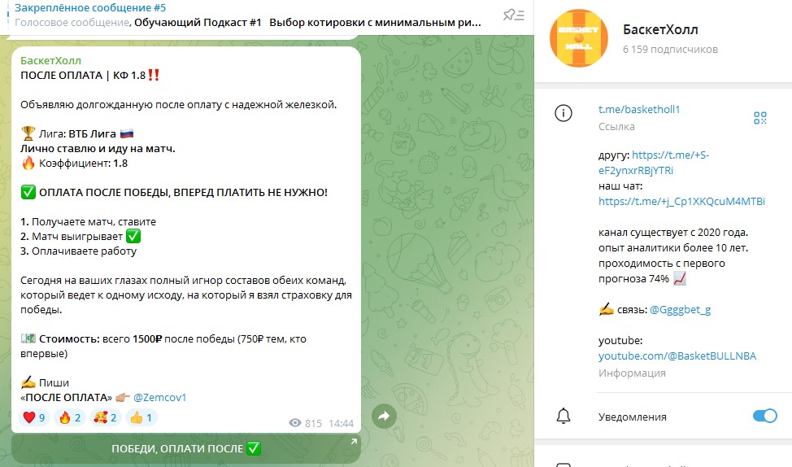Add smiling hearts reaction with 2 votes
The width and height of the screenshot is (792, 467).
click(x=106, y=417)
